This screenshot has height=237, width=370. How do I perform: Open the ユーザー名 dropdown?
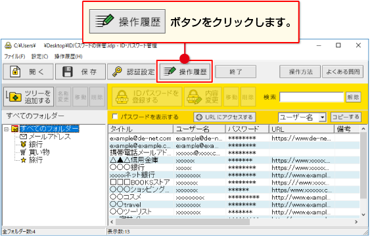pyautogui.click(x=302, y=118)
